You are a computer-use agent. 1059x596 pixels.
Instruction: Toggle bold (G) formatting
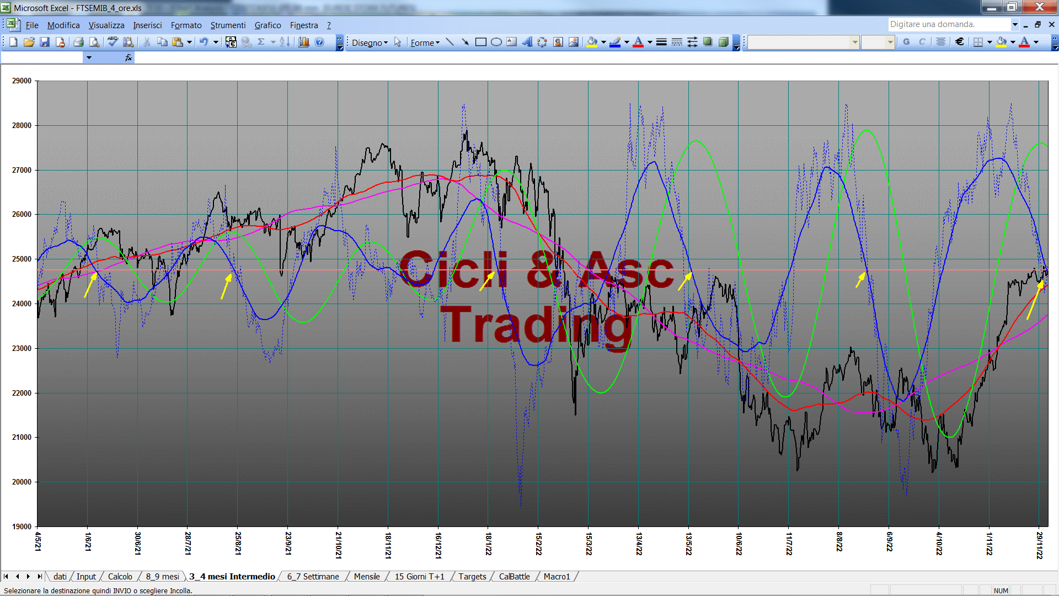pos(906,42)
